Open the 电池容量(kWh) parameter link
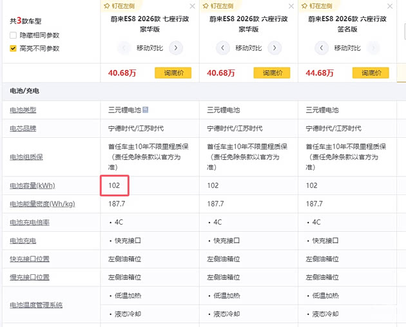The width and height of the screenshot is (406, 327). pyautogui.click(x=32, y=185)
